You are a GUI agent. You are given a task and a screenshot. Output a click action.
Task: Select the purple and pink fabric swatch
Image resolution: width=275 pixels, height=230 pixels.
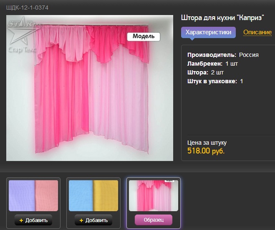tap(33, 196)
